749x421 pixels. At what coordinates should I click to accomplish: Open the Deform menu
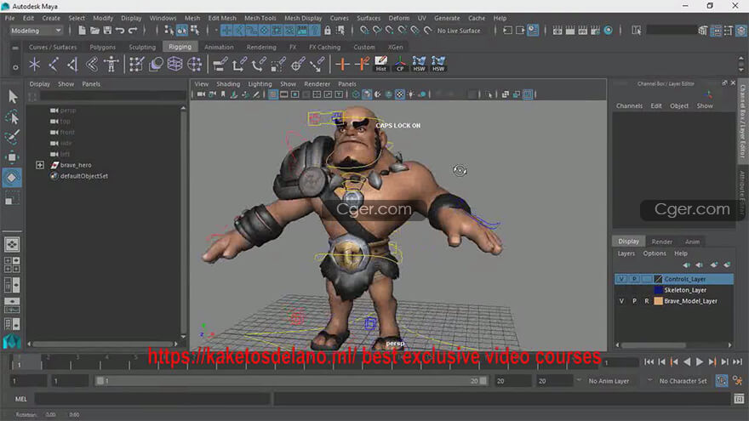[x=399, y=18]
